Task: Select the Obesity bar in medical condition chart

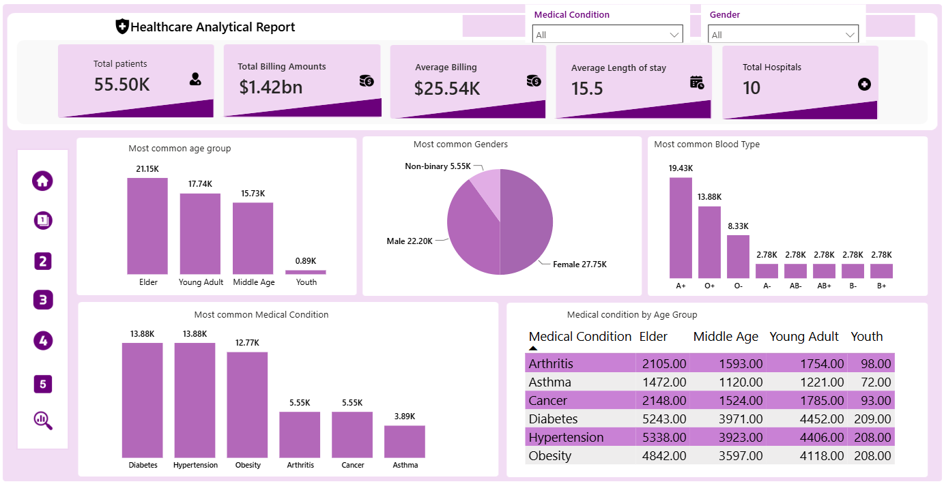Action: click(x=248, y=405)
